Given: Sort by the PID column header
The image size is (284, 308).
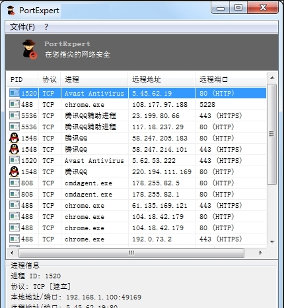Looking at the screenshot, I should [22, 79].
